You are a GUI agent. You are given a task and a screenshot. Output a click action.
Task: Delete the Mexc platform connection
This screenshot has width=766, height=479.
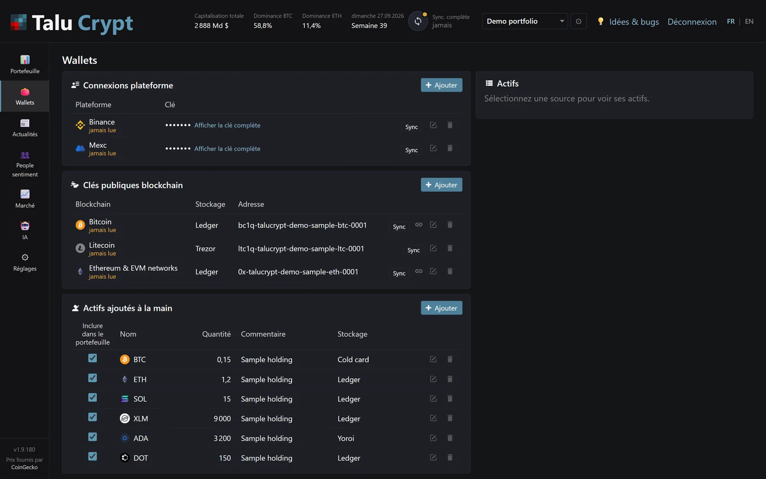(x=450, y=148)
